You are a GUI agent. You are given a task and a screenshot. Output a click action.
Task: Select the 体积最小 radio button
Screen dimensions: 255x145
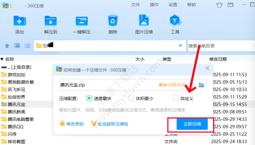pyautogui.click(x=131, y=98)
